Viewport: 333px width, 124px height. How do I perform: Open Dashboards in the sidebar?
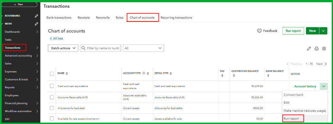(x=12, y=32)
